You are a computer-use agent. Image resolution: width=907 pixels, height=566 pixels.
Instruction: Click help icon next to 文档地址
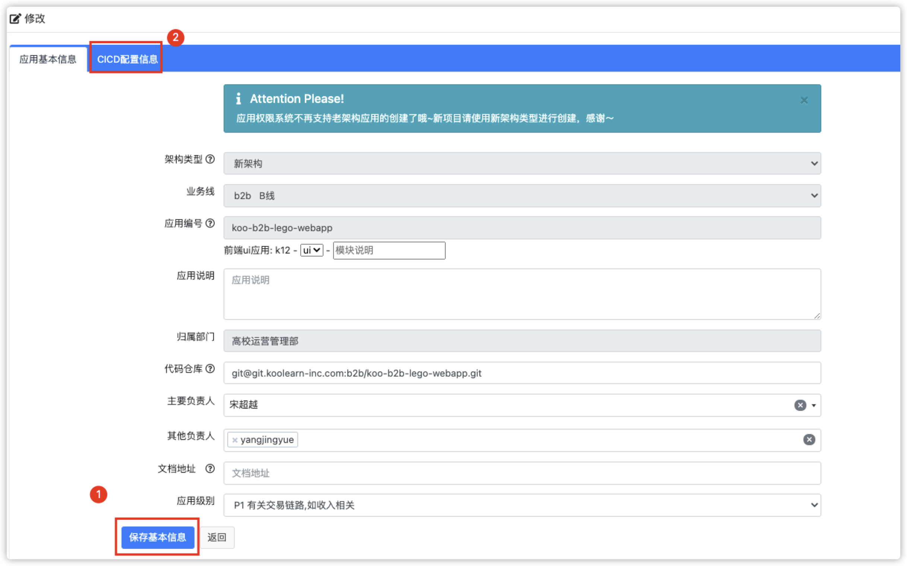click(x=210, y=468)
